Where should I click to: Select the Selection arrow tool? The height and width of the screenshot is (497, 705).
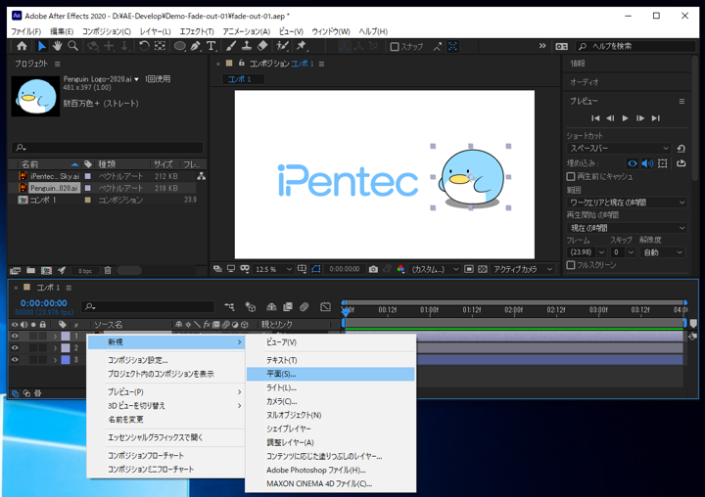[41, 46]
